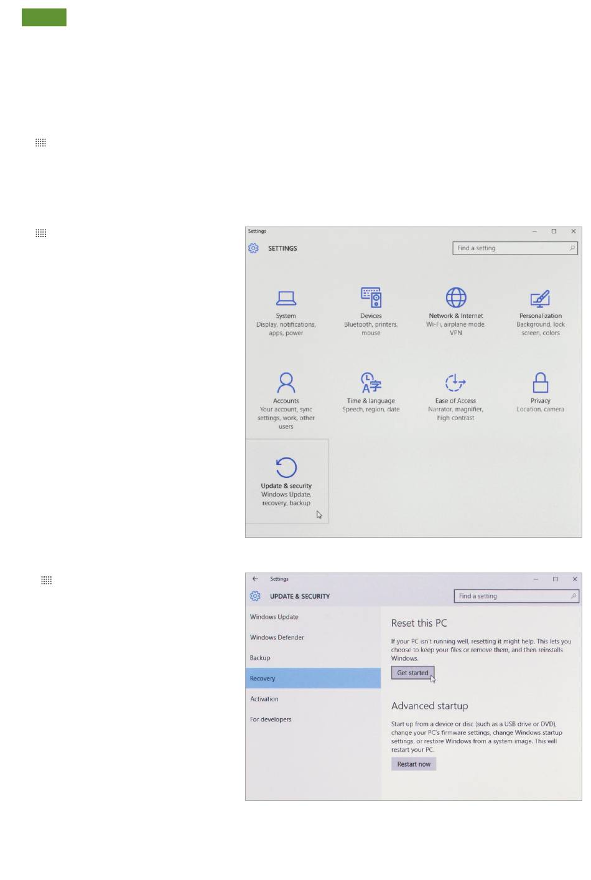The width and height of the screenshot is (591, 880).
Task: Click the Reset this PC heading
Action: pyautogui.click(x=419, y=623)
